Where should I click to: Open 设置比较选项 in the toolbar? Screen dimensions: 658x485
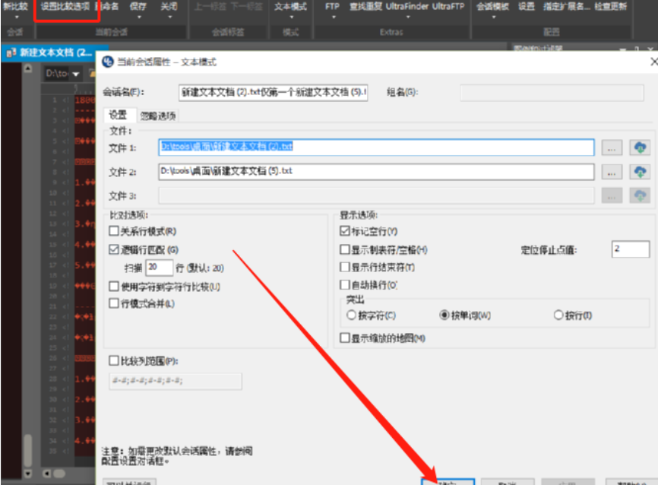pyautogui.click(x=65, y=6)
